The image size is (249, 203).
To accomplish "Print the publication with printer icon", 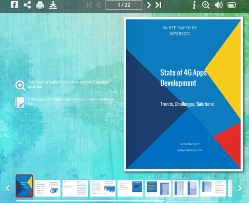I will pos(40,5).
